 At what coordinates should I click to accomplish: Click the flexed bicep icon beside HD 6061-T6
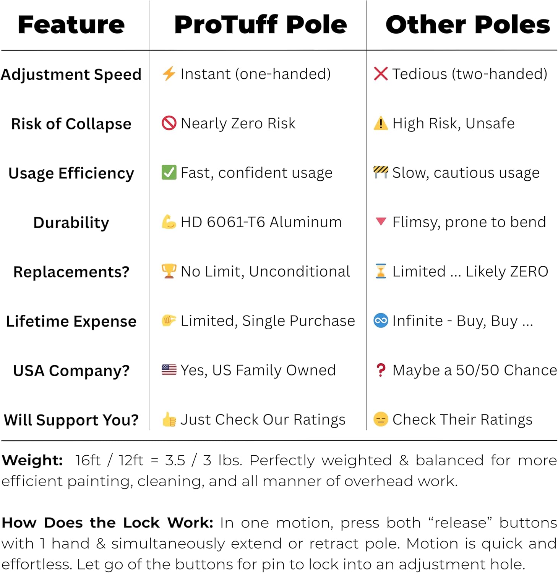[x=169, y=222]
